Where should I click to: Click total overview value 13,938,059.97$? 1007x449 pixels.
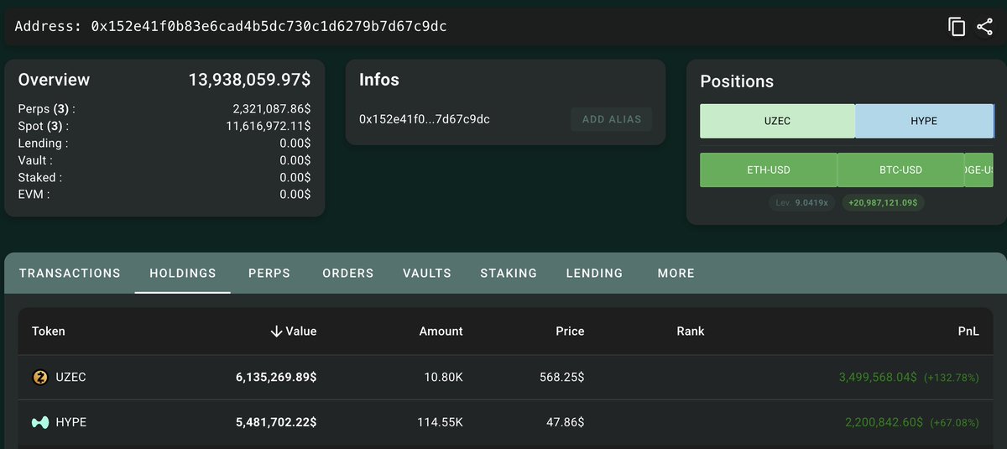249,81
